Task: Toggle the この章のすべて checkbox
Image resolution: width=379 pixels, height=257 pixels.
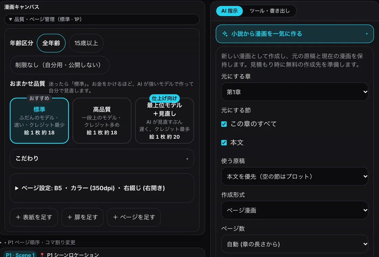Action: 224,124
